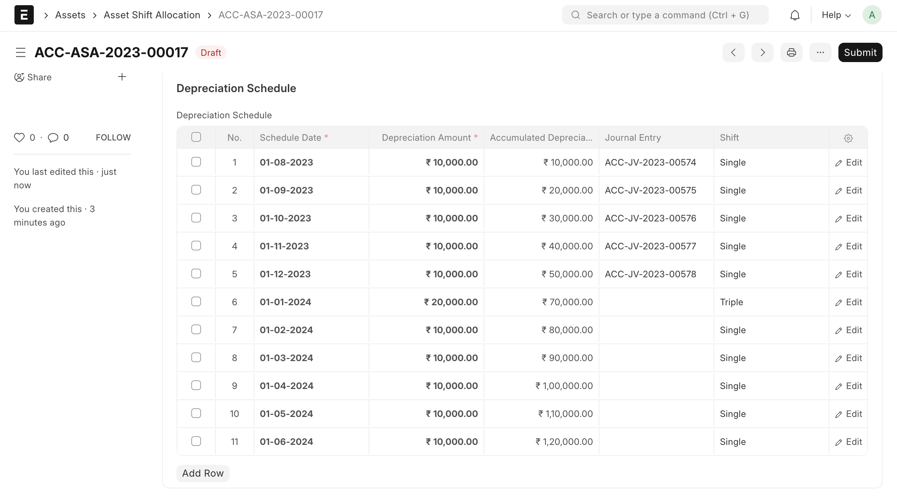
Task: Focus the search command bar
Action: click(665, 15)
